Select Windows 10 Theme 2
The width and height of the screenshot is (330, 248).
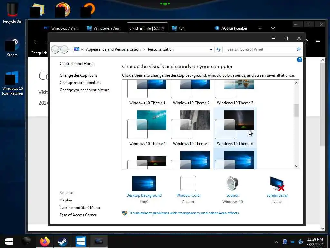(x=191, y=92)
